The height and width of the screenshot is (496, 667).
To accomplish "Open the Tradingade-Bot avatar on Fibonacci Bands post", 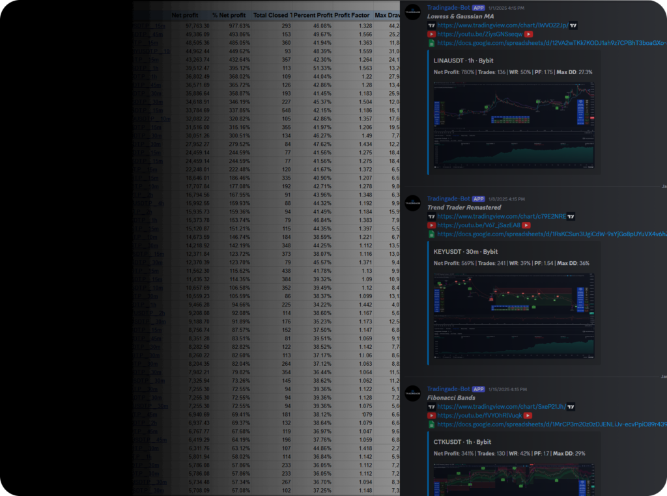I will (412, 394).
